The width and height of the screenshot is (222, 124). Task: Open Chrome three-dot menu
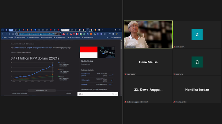tap(120, 34)
